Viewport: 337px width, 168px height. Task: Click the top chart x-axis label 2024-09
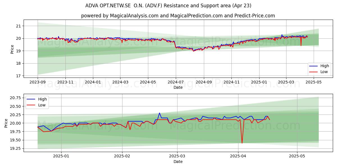(204, 82)
